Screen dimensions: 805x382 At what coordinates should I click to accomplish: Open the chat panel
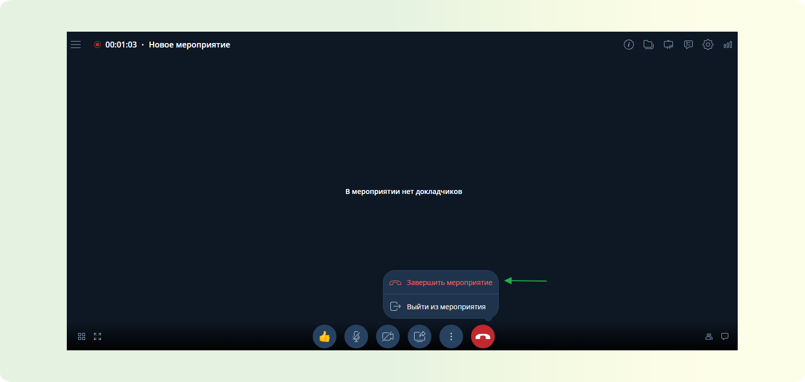[x=725, y=336]
